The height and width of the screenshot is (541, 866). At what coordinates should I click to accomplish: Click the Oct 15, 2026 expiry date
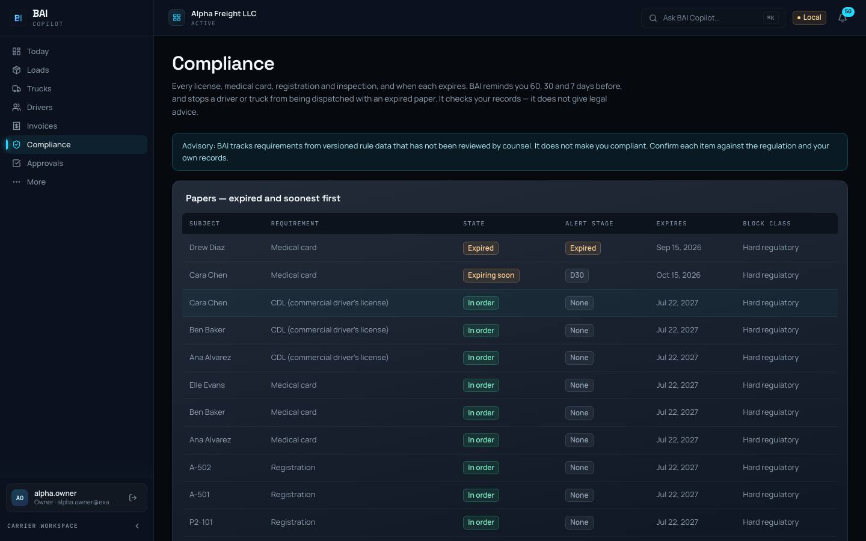pos(678,275)
